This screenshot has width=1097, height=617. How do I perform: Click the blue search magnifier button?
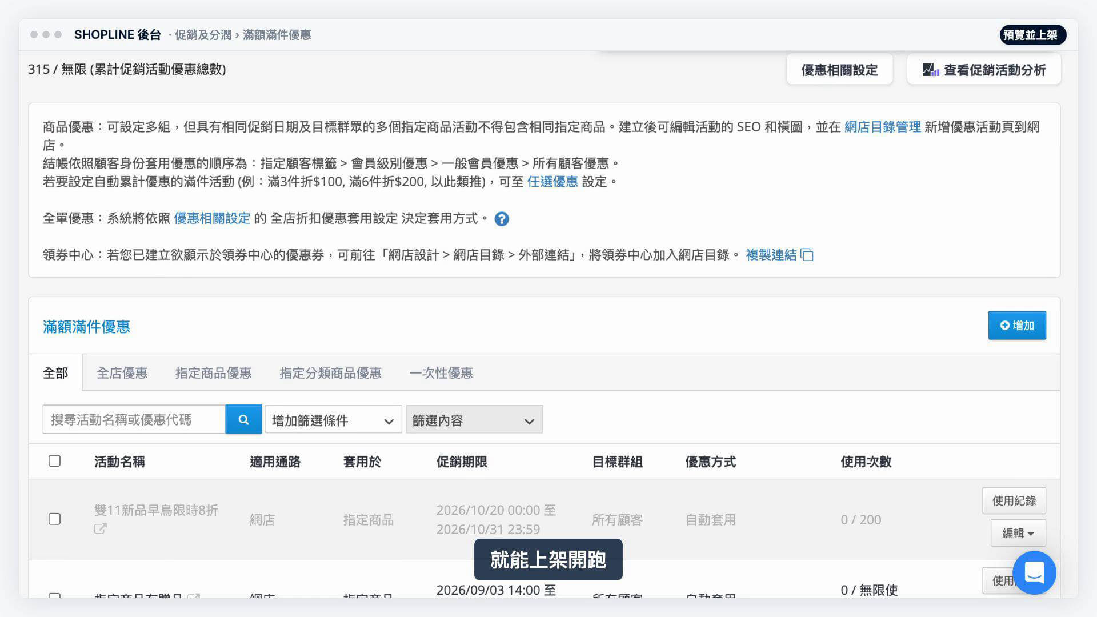pos(243,420)
